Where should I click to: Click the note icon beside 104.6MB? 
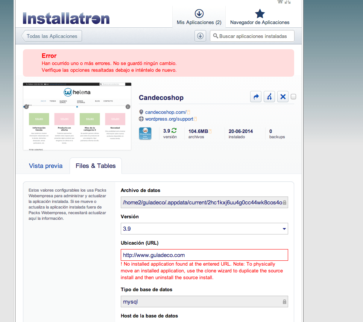(210, 131)
